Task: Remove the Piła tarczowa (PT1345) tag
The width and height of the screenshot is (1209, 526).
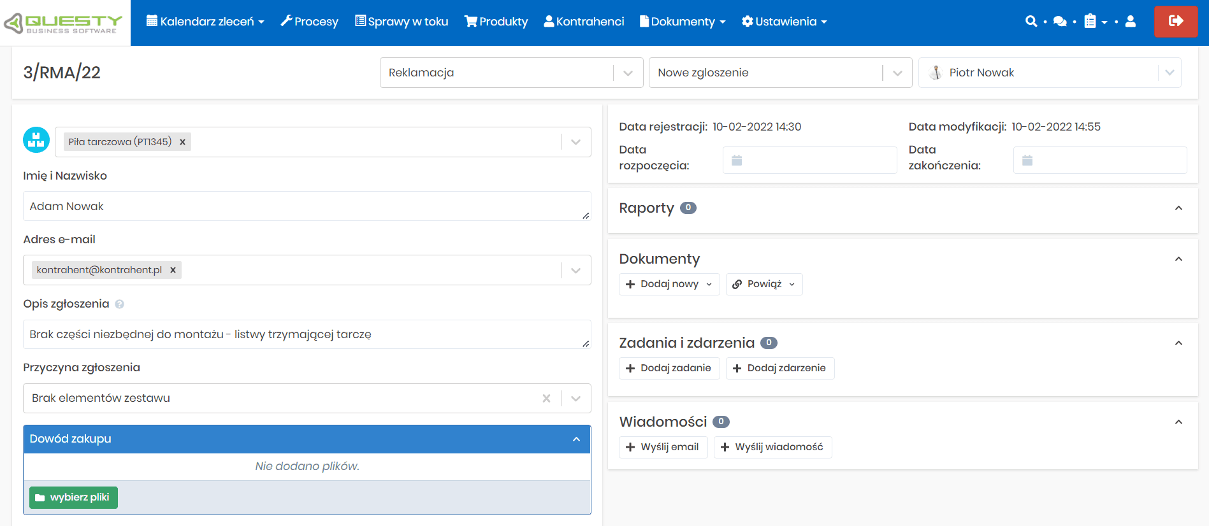Action: coord(182,142)
